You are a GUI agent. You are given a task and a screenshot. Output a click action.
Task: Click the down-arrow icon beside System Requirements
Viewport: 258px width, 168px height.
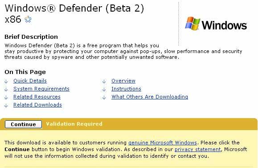pyautogui.click(x=6, y=90)
